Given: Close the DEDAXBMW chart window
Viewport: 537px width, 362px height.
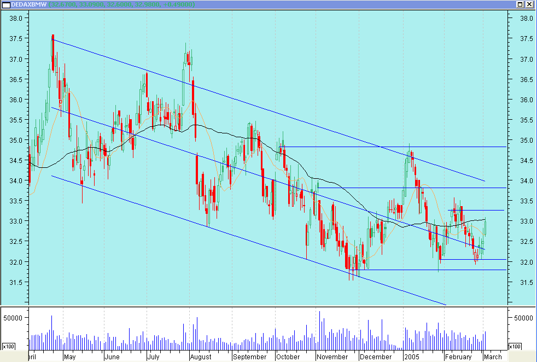Looking at the screenshot, I should click(x=530, y=4).
